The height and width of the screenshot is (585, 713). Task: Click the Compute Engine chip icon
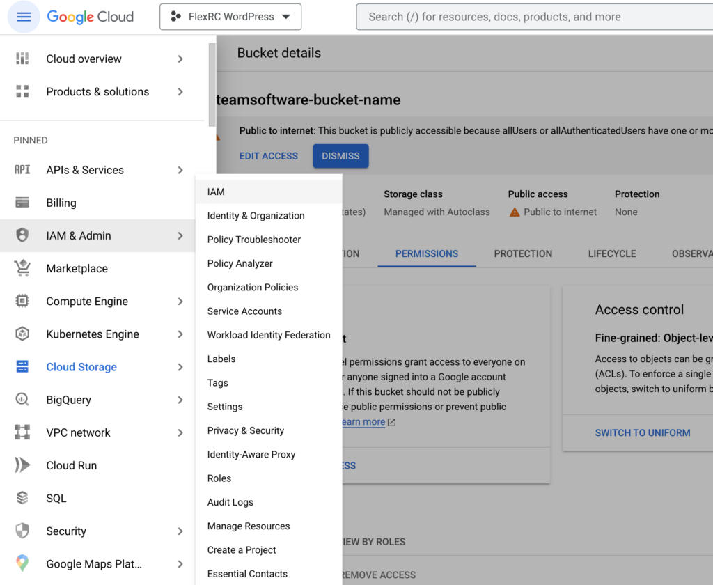point(22,302)
